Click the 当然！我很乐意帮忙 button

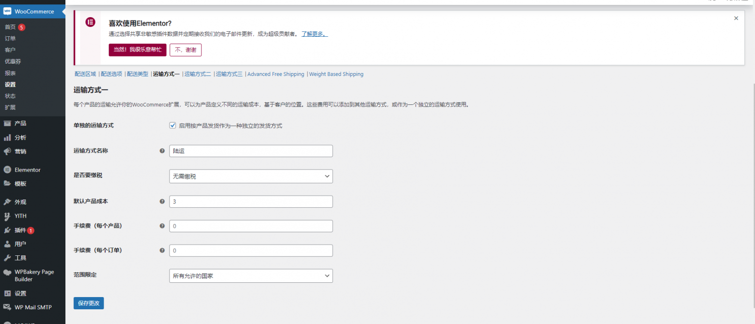137,50
